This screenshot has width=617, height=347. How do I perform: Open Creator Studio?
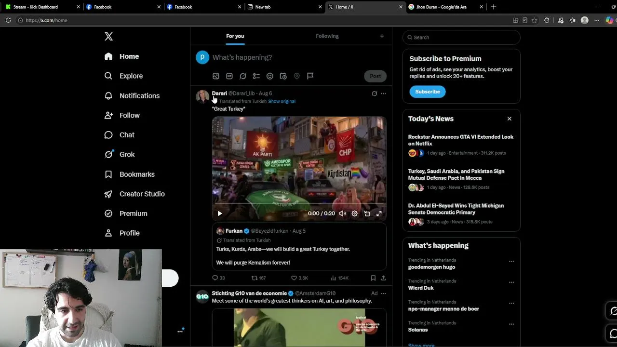134,194
